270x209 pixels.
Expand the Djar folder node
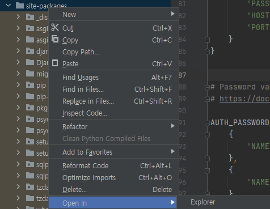[18, 62]
